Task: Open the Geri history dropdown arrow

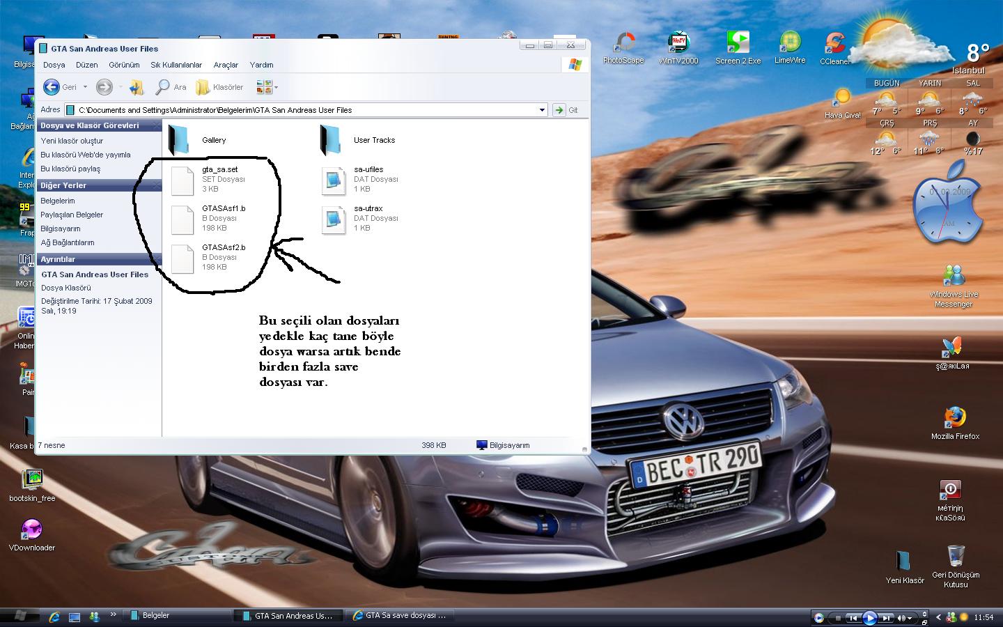Action: [85, 87]
